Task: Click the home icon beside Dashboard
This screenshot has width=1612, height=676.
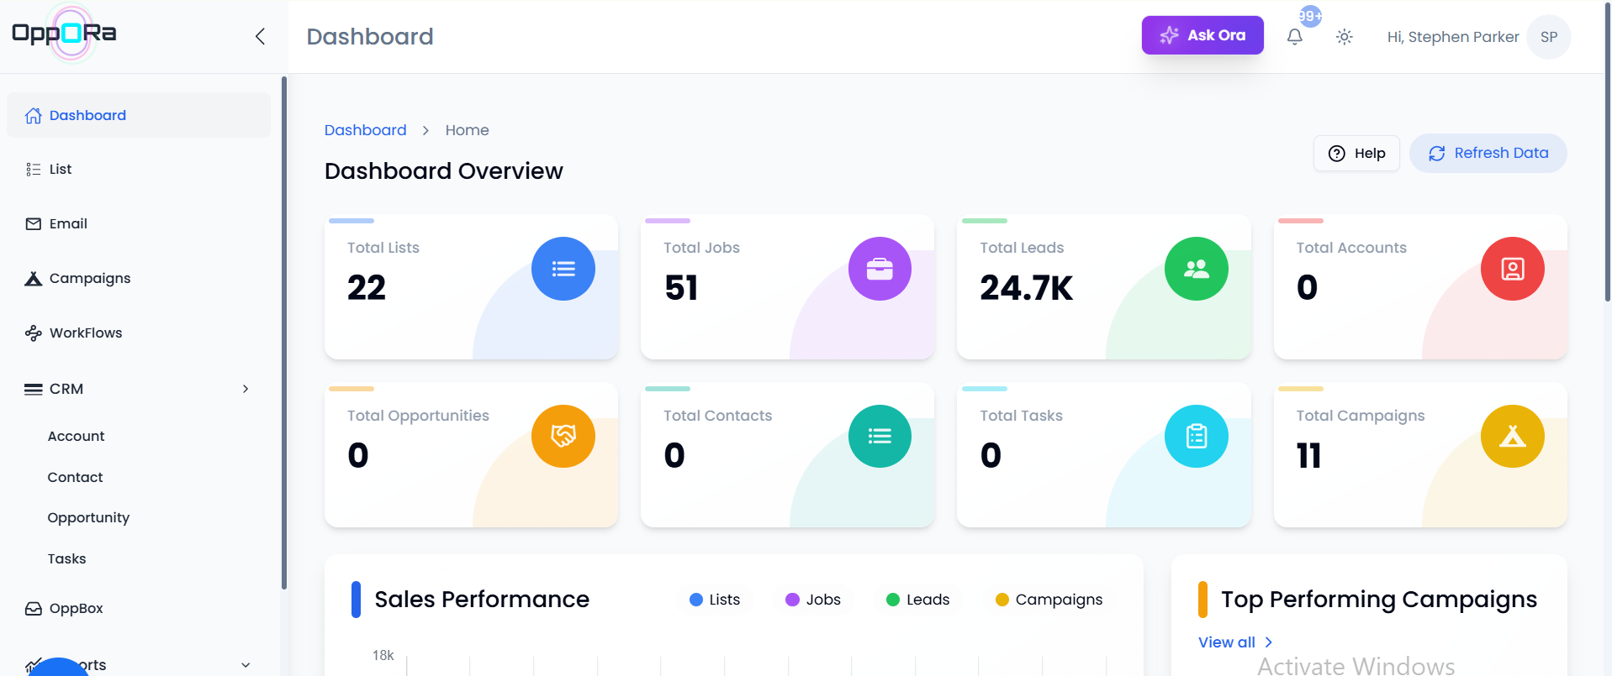Action: click(x=33, y=115)
